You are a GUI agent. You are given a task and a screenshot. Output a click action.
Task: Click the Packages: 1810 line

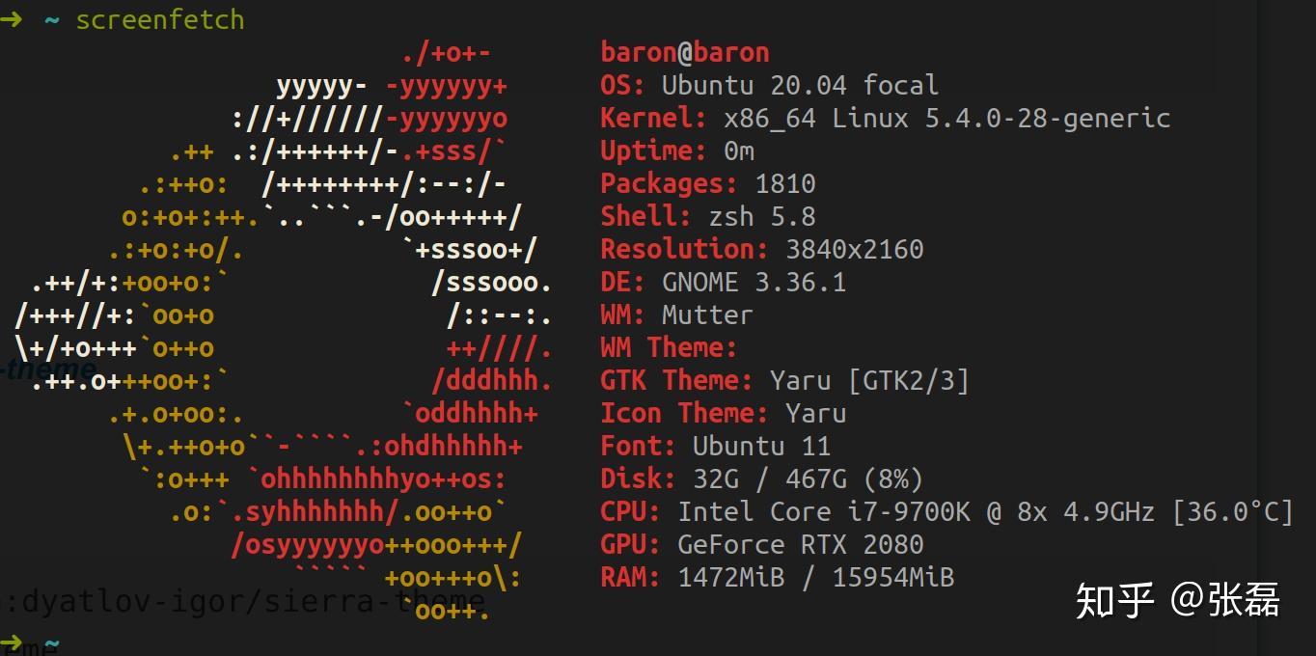click(708, 183)
